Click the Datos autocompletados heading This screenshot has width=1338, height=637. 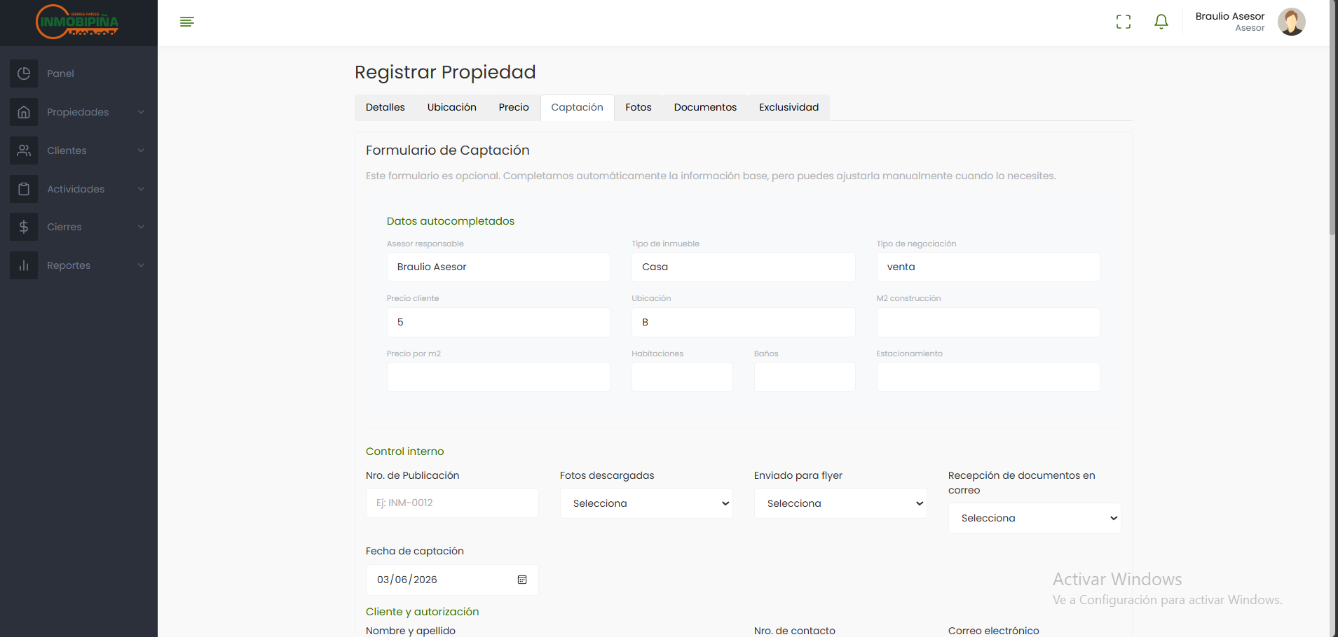click(451, 221)
